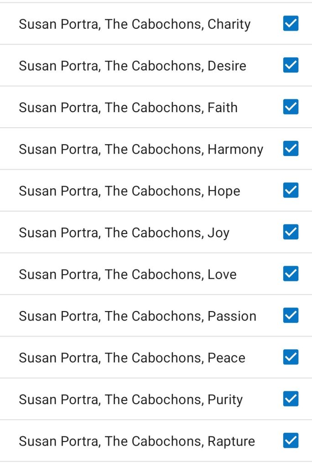Select the "The Cabochons, Joy" item label
This screenshot has height=467, width=312.
point(124,233)
